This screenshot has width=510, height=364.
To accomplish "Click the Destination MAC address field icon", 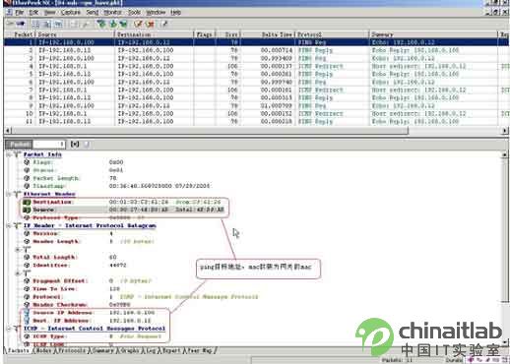I will tap(27, 202).
